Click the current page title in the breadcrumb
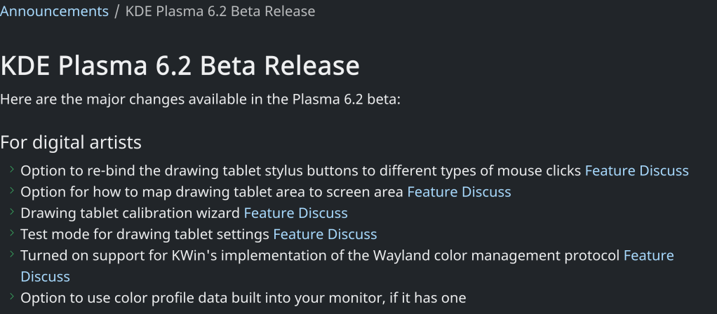717x314 pixels. (220, 11)
